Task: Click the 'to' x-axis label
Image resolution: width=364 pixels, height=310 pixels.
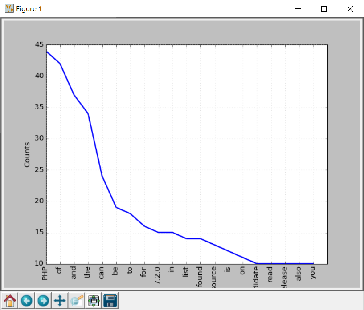Action: (130, 270)
